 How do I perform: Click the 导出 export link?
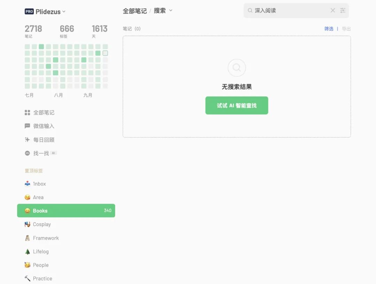click(346, 29)
